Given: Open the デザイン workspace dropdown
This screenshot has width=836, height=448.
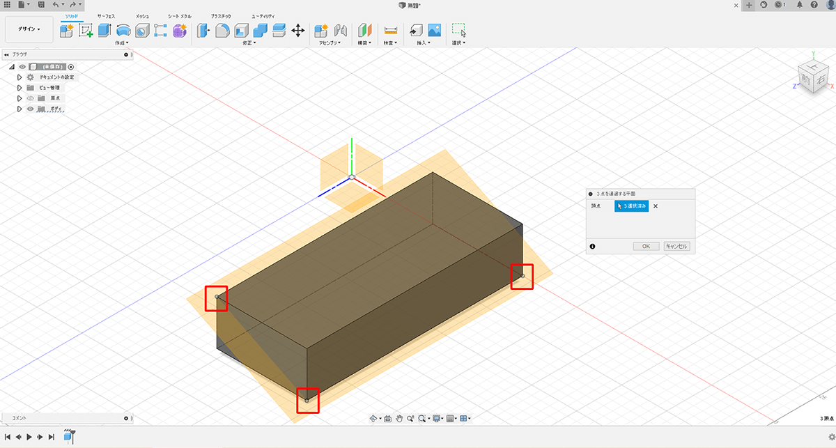Looking at the screenshot, I should (29, 29).
